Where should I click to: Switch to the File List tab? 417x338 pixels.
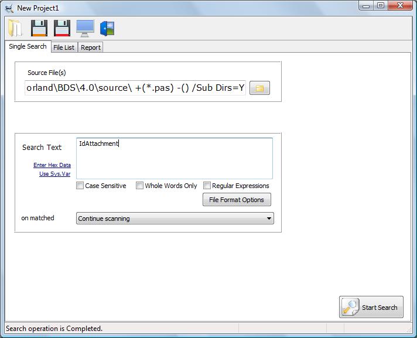64,47
